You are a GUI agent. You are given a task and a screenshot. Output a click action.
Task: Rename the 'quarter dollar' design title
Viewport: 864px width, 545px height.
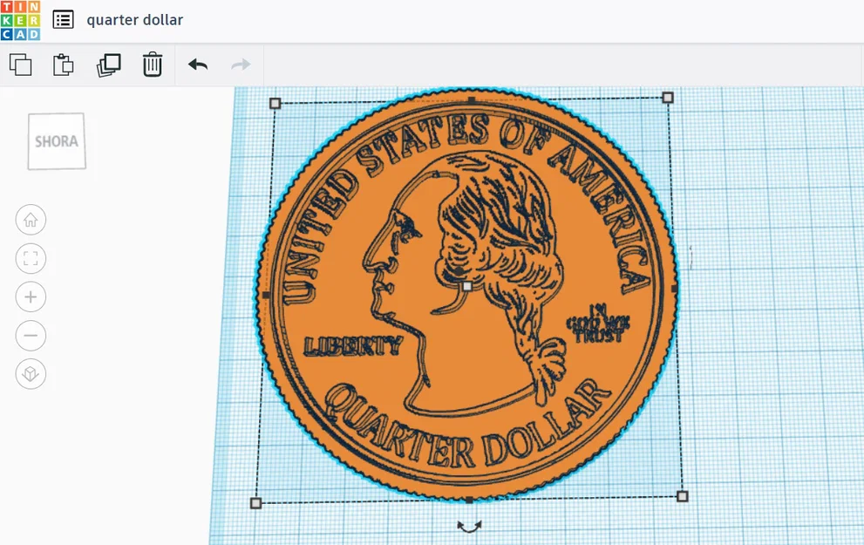pos(134,20)
